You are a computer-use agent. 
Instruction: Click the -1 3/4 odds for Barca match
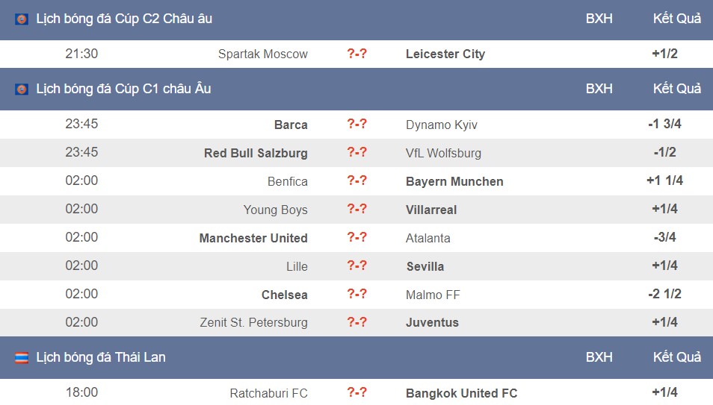coord(664,124)
